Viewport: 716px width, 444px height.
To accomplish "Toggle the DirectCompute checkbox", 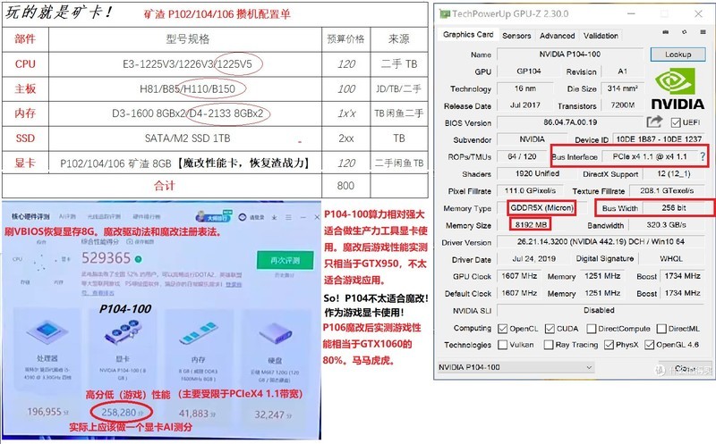I will (592, 329).
